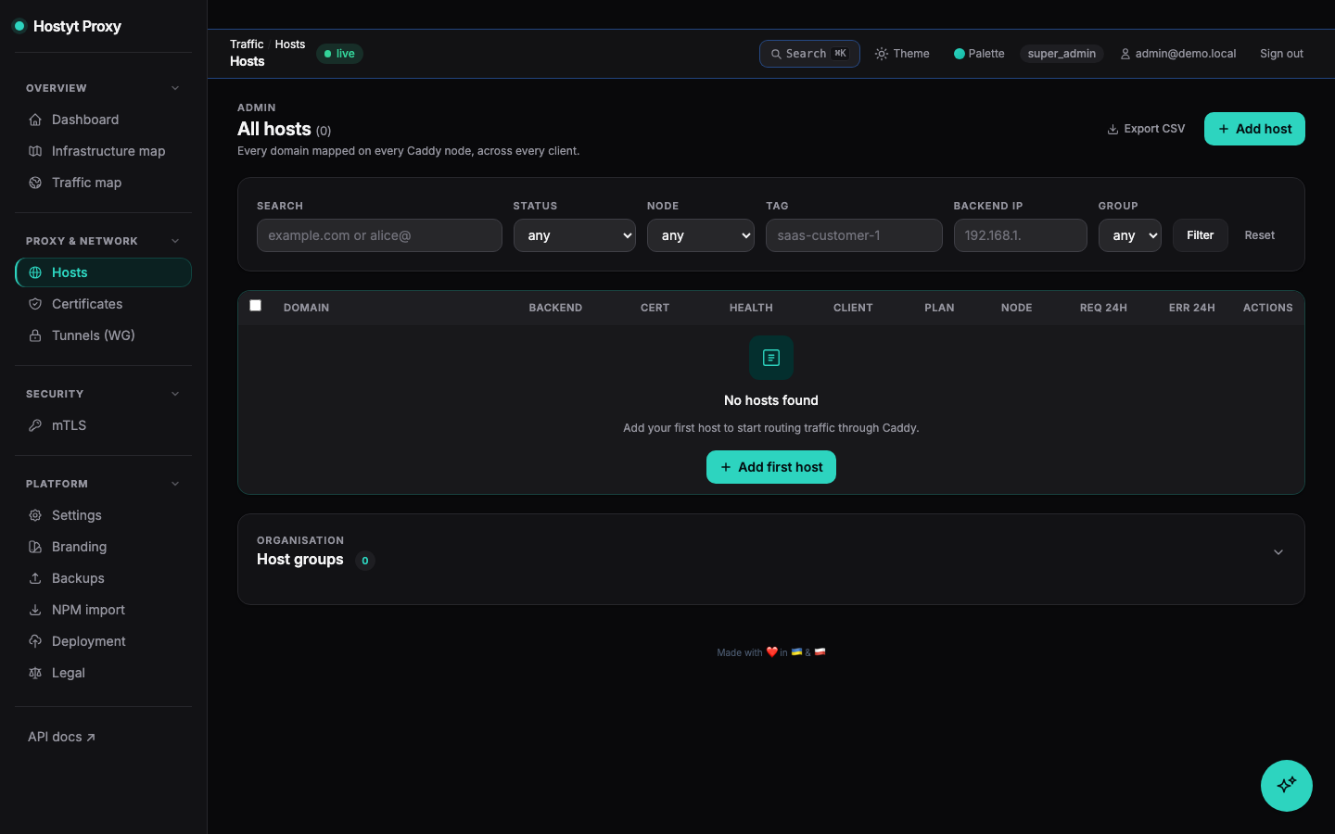Viewport: 1335px width, 834px height.
Task: Open the Palette color picker
Action: [979, 54]
